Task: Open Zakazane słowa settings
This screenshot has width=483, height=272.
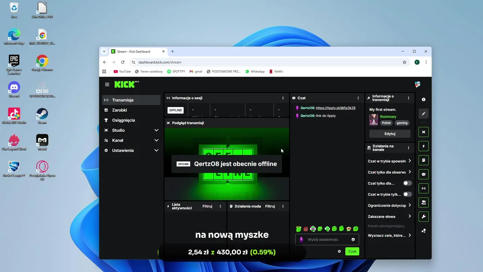Action: click(389, 216)
